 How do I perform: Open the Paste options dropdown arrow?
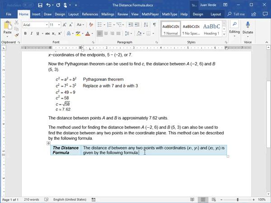(x=7, y=37)
